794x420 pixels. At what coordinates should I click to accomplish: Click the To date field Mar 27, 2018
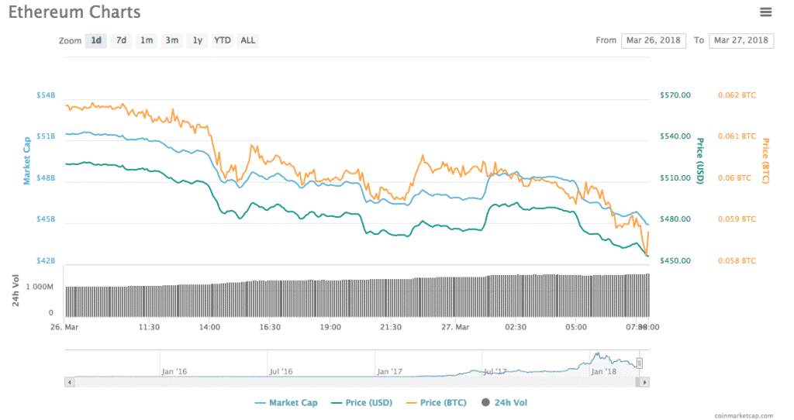coord(741,40)
